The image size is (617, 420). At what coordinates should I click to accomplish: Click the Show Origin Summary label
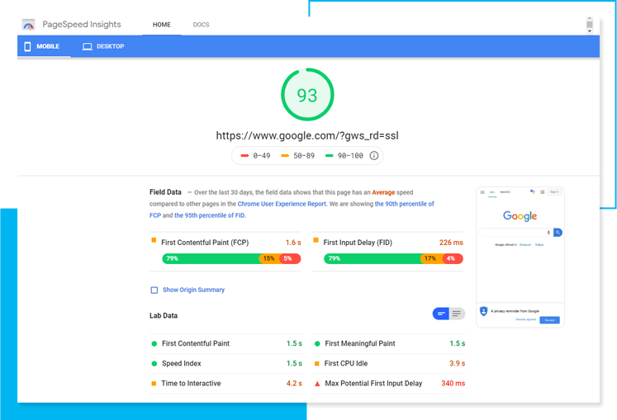click(x=193, y=290)
